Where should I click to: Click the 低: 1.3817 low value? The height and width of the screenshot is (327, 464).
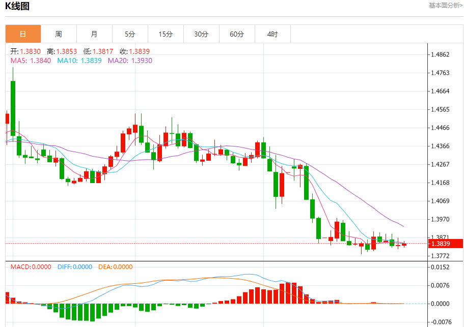[x=98, y=51]
